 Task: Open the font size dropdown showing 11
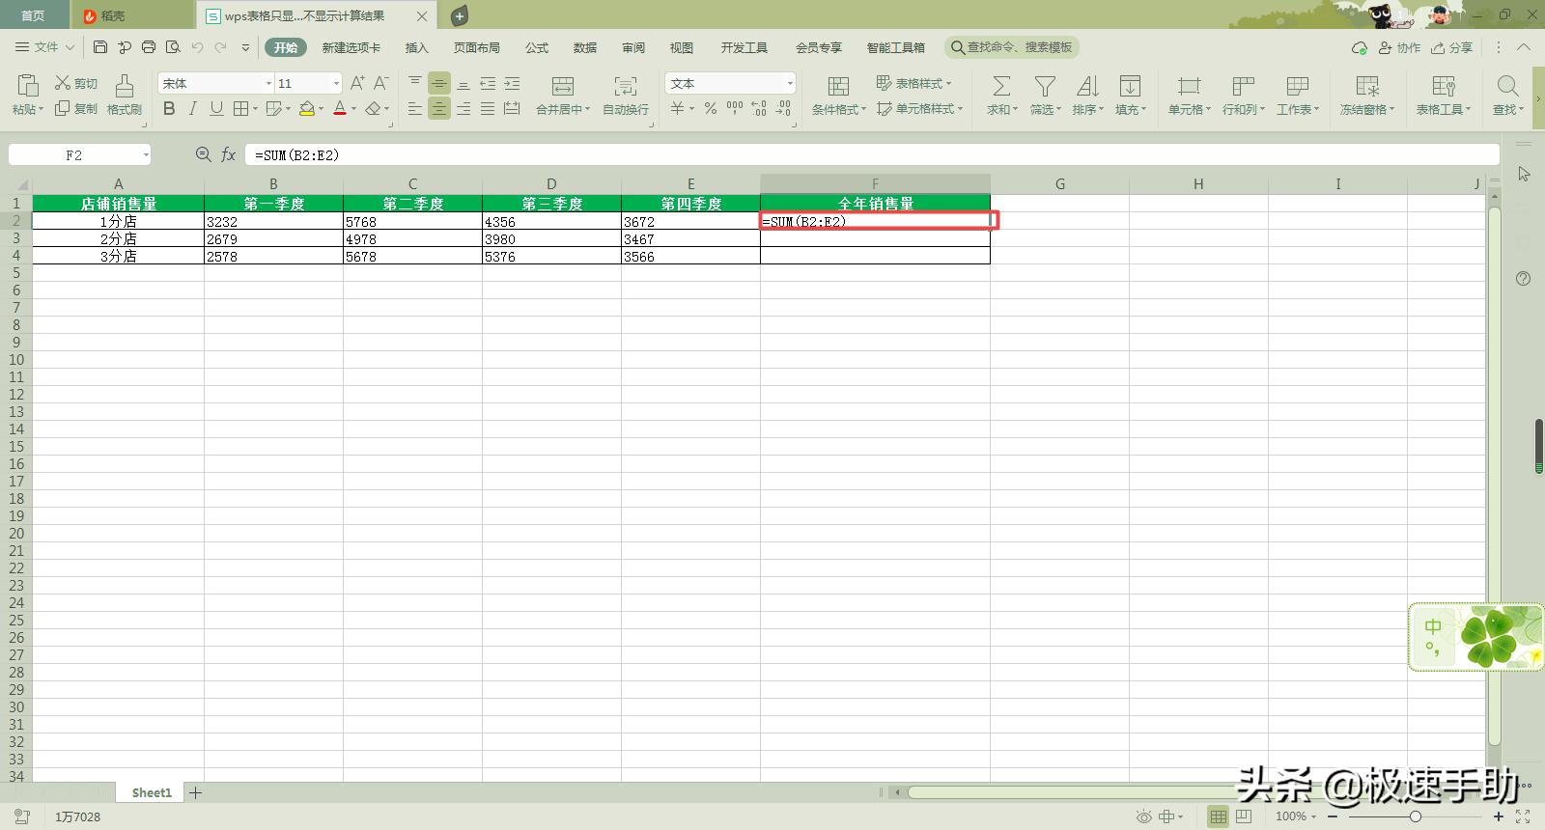336,83
